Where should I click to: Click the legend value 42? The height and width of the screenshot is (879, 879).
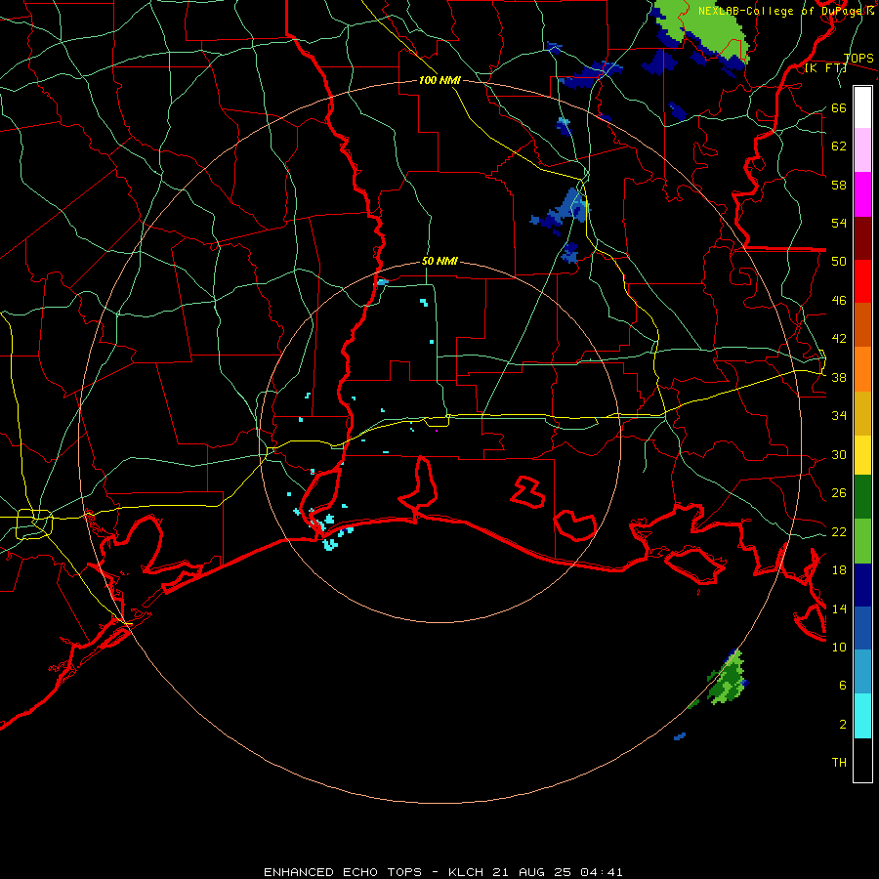[839, 339]
